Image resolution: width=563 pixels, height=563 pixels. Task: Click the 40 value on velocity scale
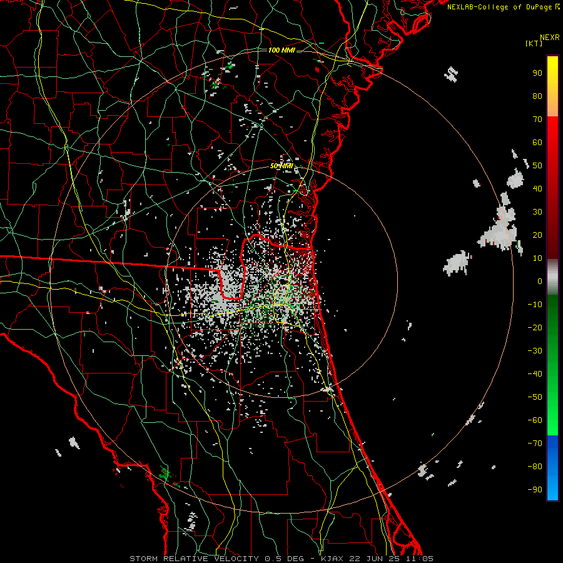(x=537, y=188)
